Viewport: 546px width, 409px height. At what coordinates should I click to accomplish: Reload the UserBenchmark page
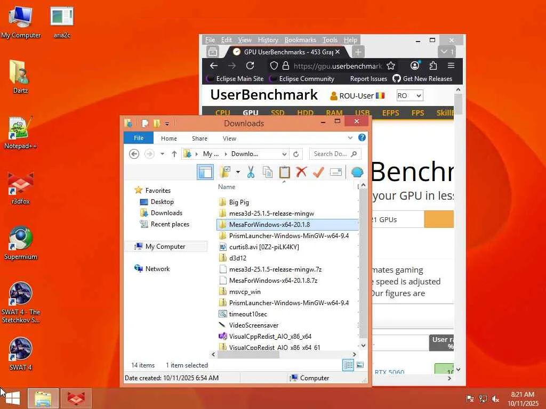[250, 66]
